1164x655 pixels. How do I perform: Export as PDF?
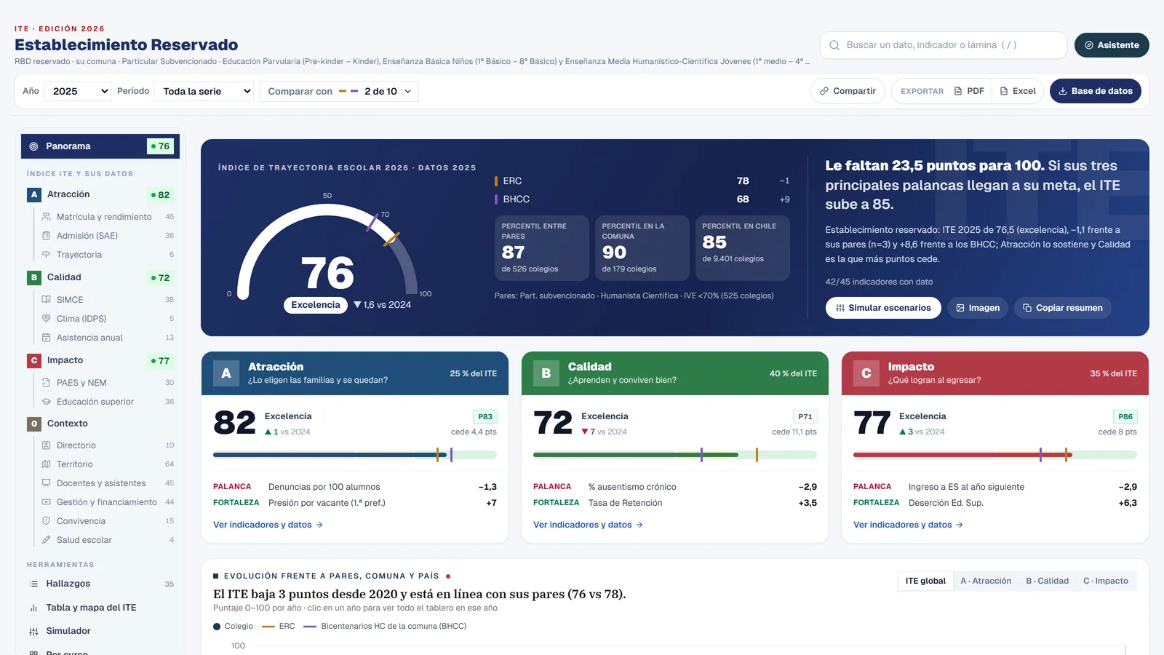point(969,91)
